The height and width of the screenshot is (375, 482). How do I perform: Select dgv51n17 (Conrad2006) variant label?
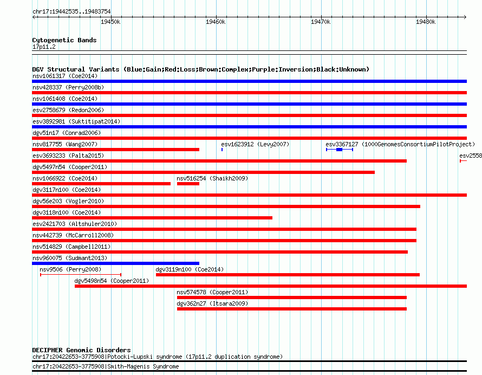[x=67, y=133]
